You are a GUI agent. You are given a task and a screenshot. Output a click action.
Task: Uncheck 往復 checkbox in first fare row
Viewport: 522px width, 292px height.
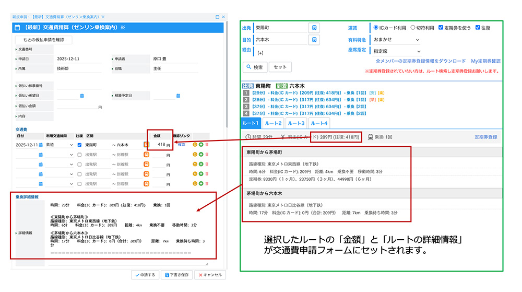[x=79, y=145]
